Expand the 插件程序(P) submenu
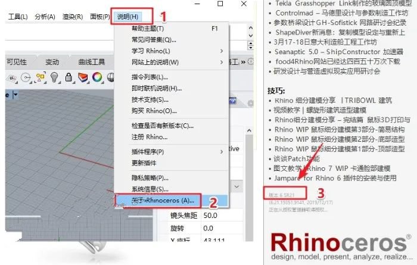The width and height of the screenshot is (417, 265). pyautogui.click(x=222, y=151)
